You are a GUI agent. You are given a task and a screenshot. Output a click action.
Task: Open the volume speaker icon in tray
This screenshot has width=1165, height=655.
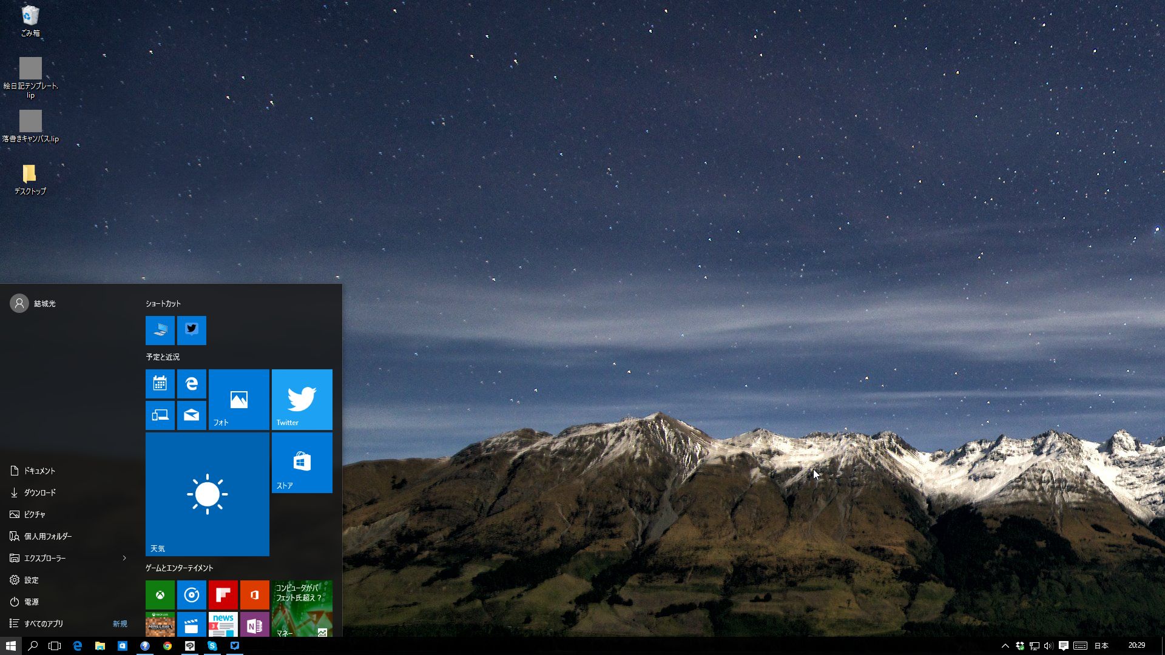(1048, 646)
